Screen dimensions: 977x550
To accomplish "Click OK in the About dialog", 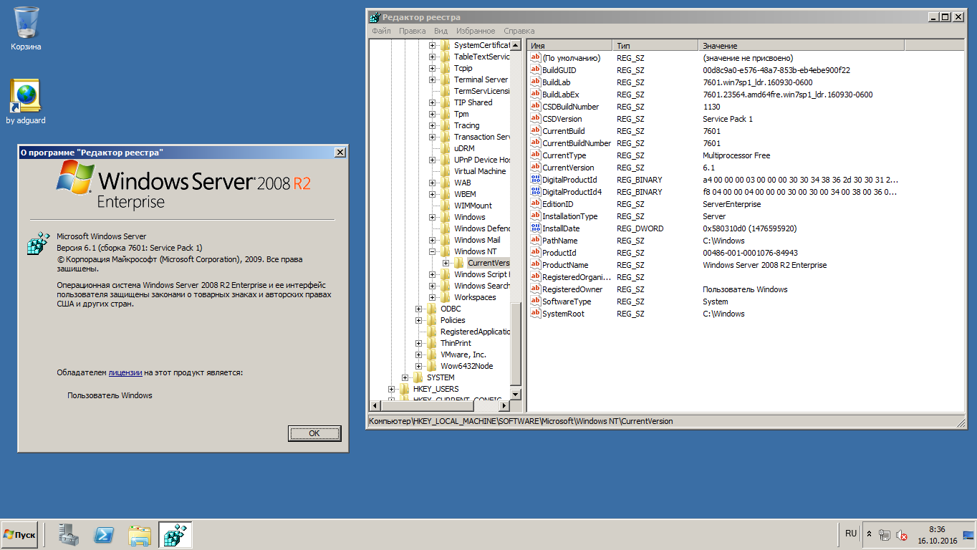I will click(314, 433).
